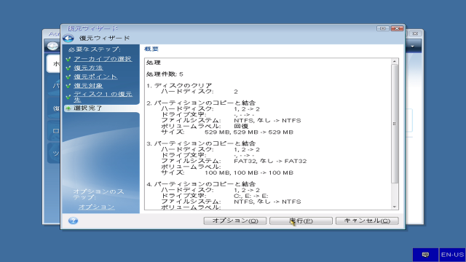The image size is (466, 262).
Task: Click the 2. パーティションのコピーと結合 entry
Action: (201, 103)
